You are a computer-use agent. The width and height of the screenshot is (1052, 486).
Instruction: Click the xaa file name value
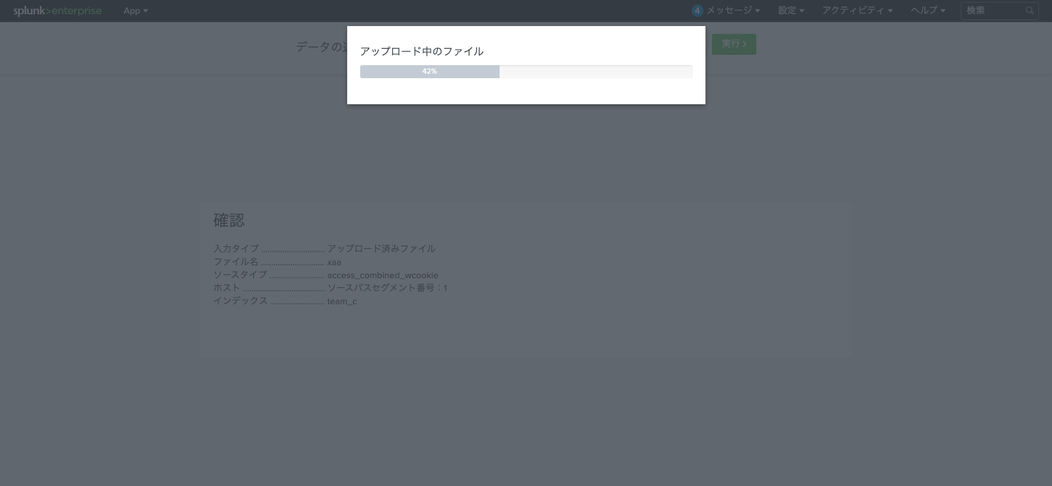pyautogui.click(x=334, y=262)
